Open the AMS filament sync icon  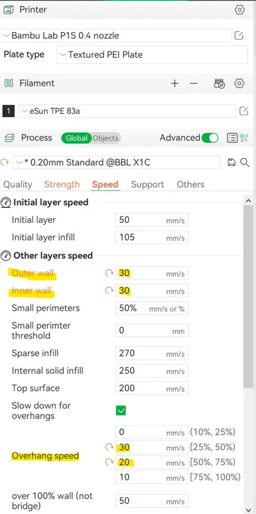pyautogui.click(x=220, y=83)
